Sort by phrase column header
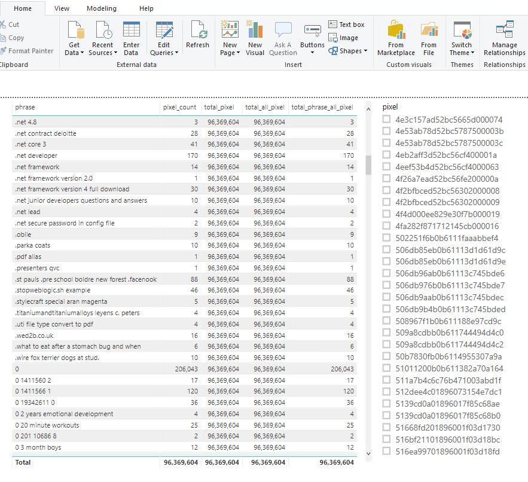This screenshot has width=528, height=482. [25, 107]
